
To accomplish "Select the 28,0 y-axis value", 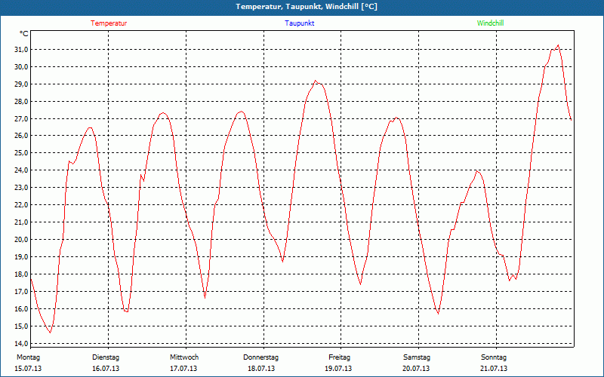I will (21, 102).
